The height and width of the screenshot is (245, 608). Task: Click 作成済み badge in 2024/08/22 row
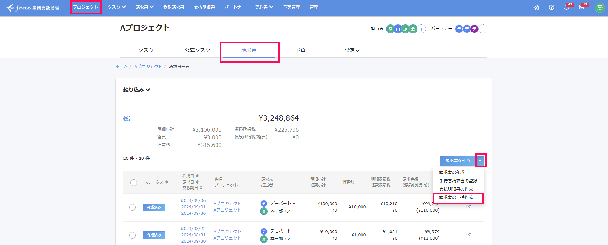[x=154, y=235]
